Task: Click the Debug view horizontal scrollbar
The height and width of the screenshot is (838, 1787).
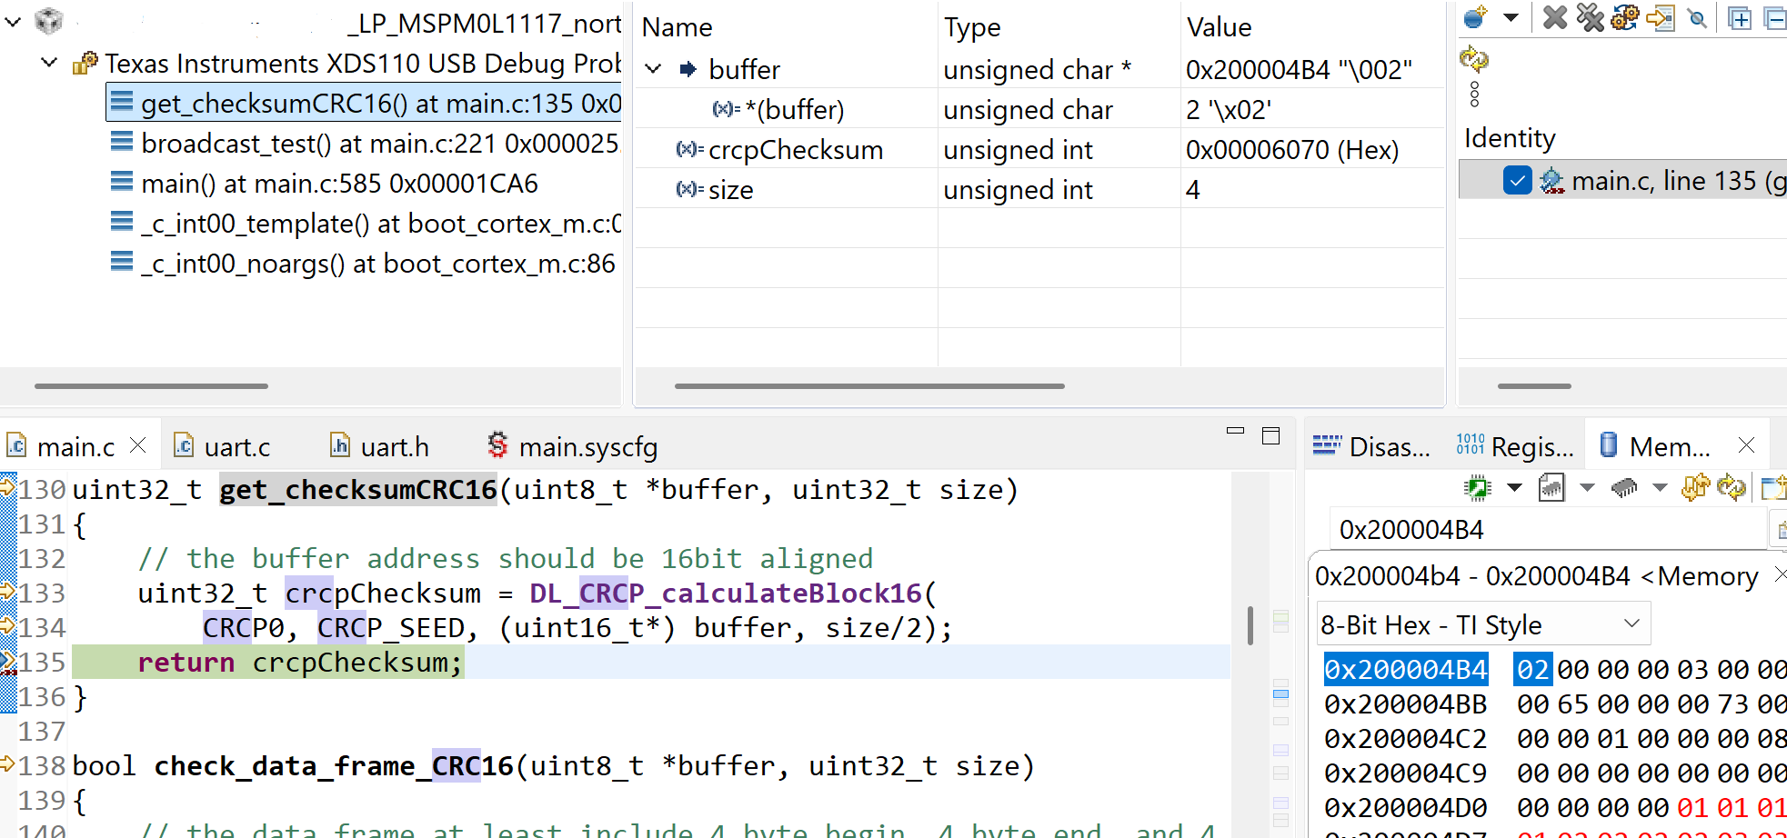Action: coord(151,385)
